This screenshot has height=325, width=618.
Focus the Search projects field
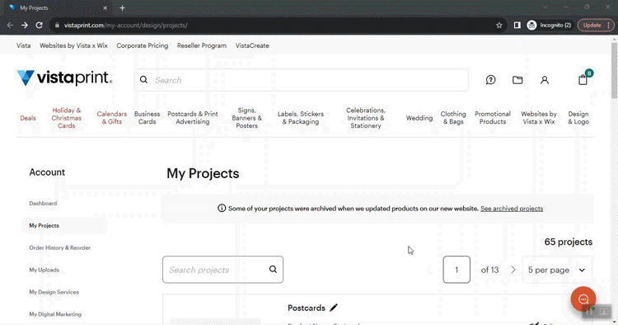point(222,270)
